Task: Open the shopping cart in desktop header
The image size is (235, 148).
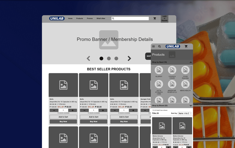Action: 155,18
